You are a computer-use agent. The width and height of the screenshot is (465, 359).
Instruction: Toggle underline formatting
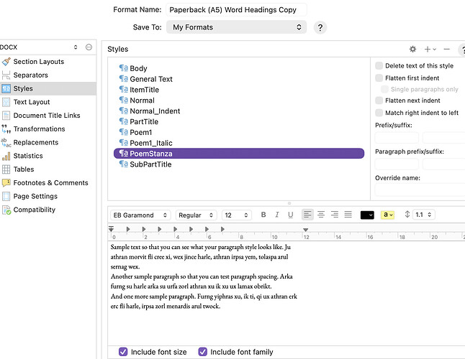[290, 215]
